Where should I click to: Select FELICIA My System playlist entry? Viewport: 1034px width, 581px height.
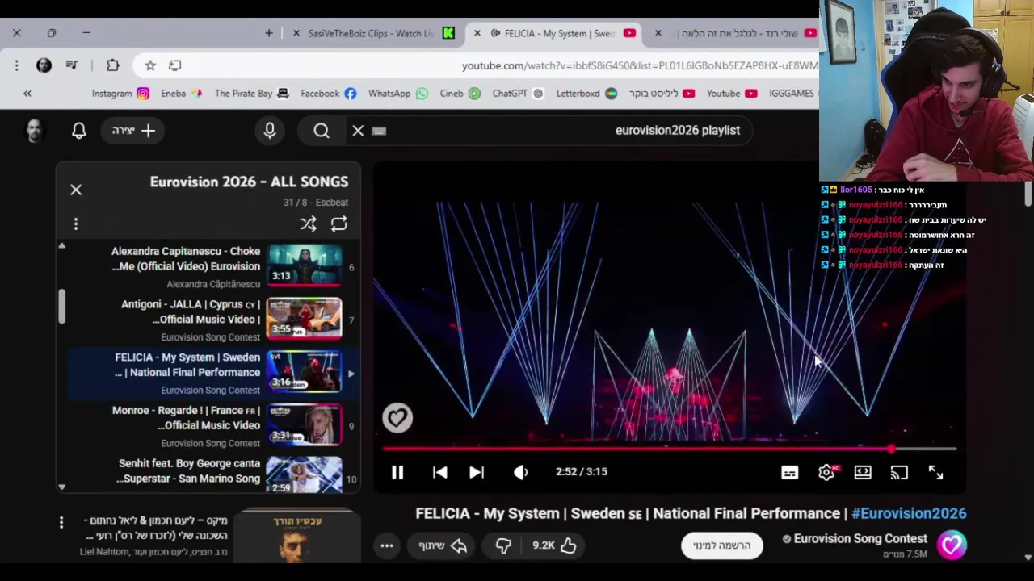pos(213,373)
